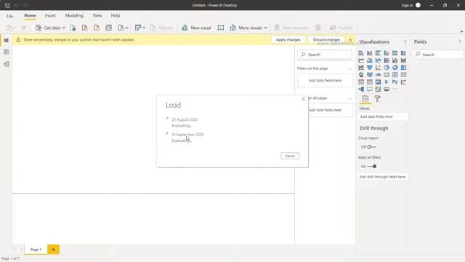This screenshot has width=465, height=262.
Task: Open the Help ribbon tab
Action: (116, 15)
